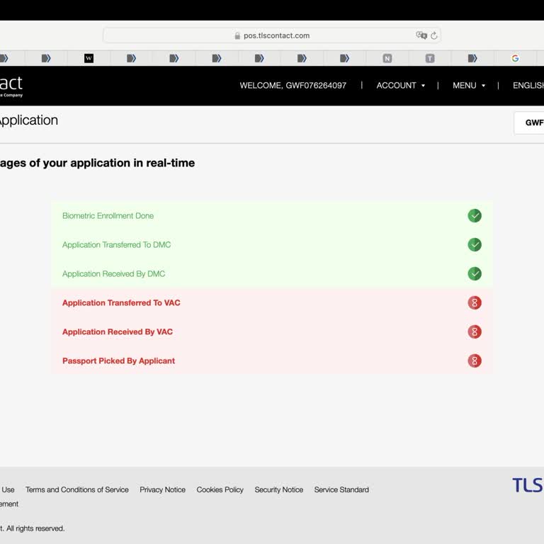Expand the ACCOUNT dropdown
Viewport: 544px width, 544px height.
pos(401,85)
